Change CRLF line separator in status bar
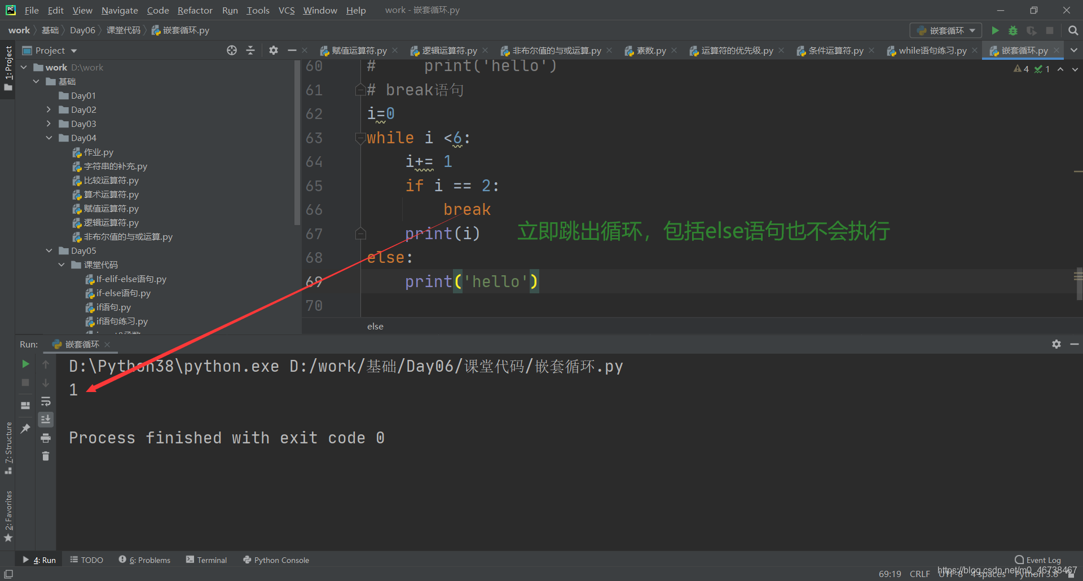 pyautogui.click(x=919, y=574)
